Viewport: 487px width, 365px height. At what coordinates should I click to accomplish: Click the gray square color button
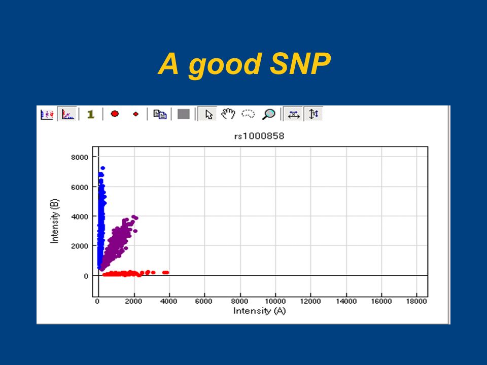pos(184,114)
